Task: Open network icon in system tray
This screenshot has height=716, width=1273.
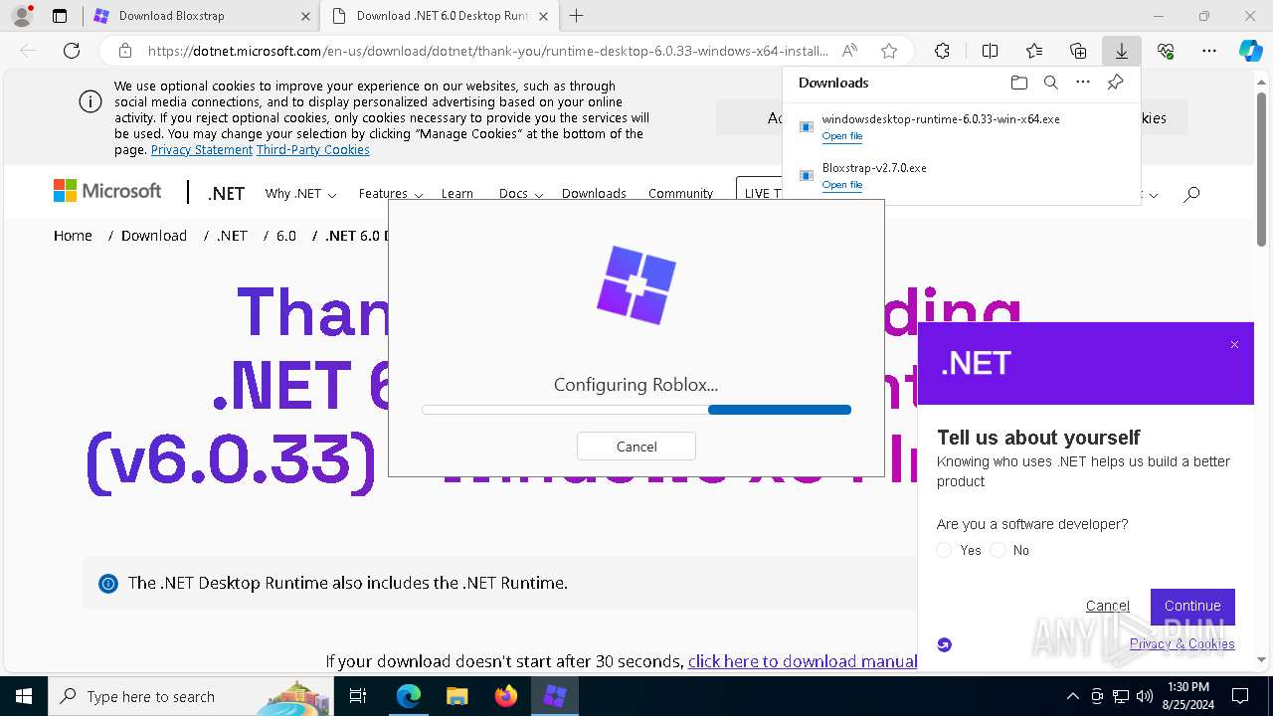Action: [1121, 696]
